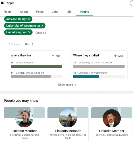
Task: Open the Life tab
Action: point(69,12)
